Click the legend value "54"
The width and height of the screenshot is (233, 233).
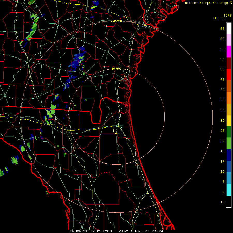[x=222, y=59]
